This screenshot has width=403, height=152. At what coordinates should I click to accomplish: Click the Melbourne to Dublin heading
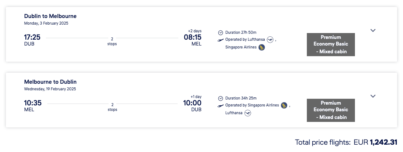(x=50, y=82)
